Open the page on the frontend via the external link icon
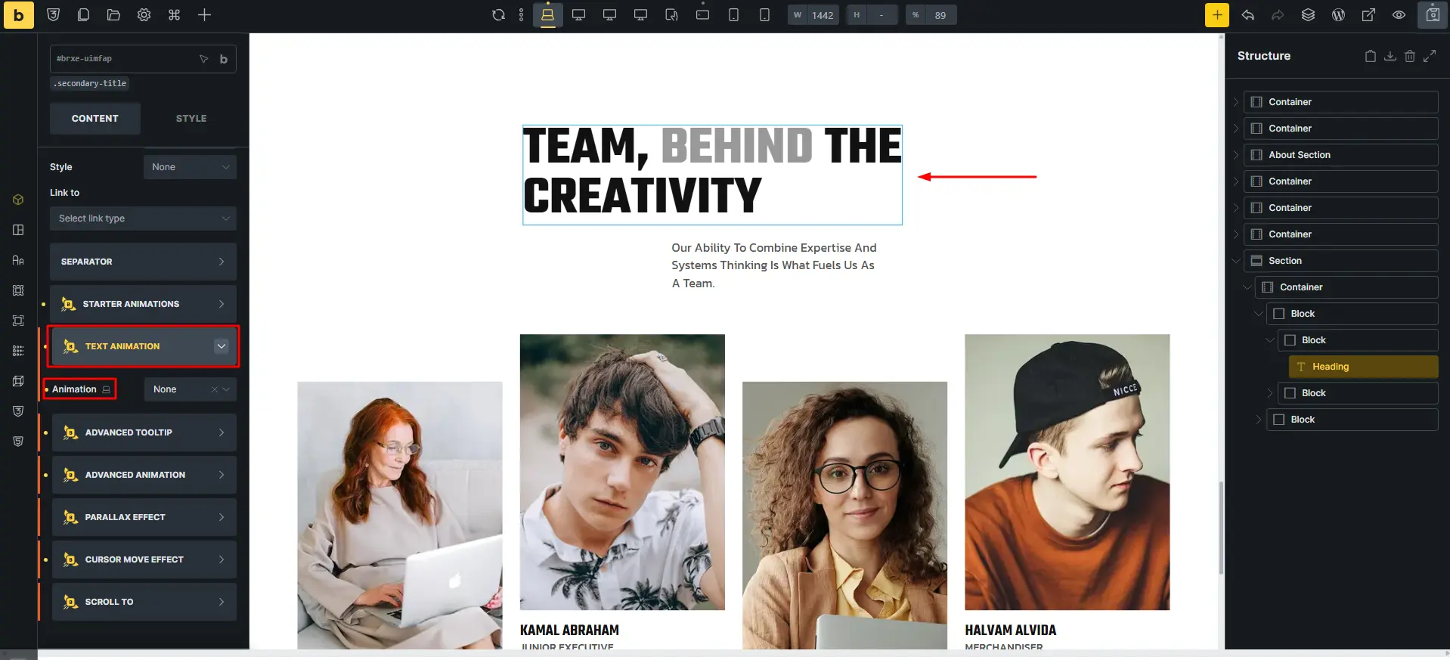 pos(1368,15)
